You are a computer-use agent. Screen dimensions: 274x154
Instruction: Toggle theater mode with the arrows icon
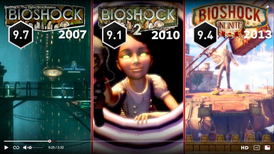pos(256,148)
